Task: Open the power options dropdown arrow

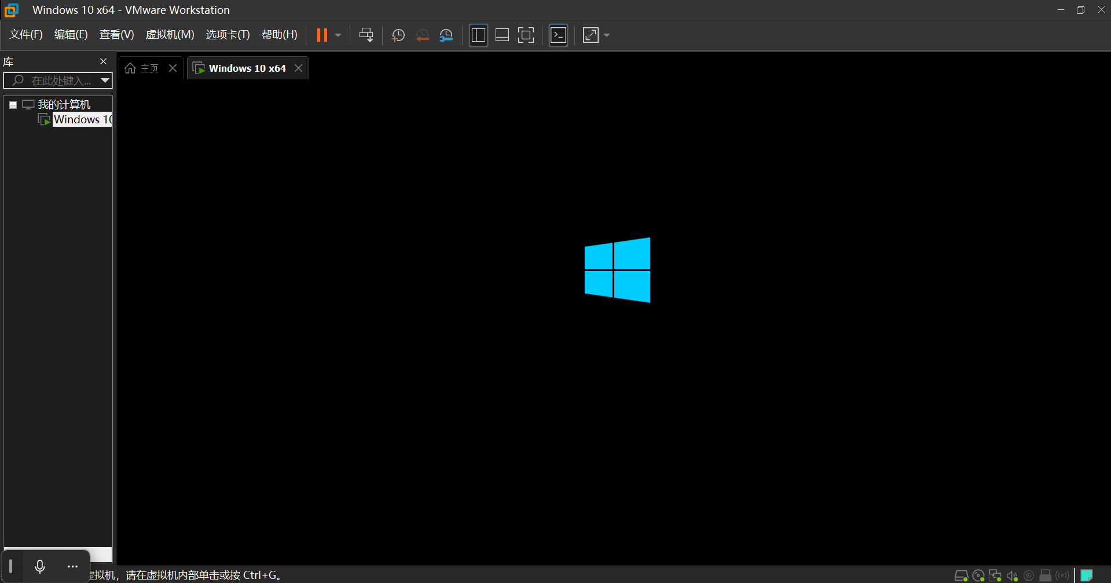Action: 338,35
